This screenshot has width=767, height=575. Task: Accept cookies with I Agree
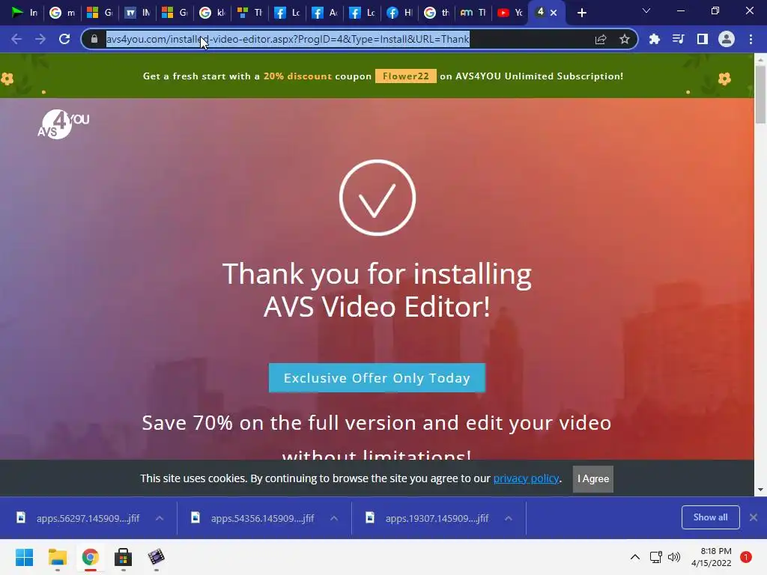tap(593, 478)
